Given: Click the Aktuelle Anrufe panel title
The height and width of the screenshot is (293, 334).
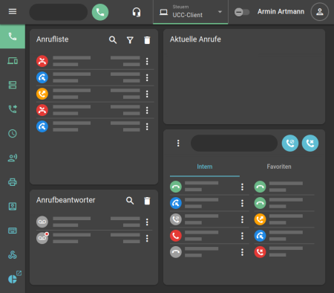Looking at the screenshot, I should pos(195,39).
